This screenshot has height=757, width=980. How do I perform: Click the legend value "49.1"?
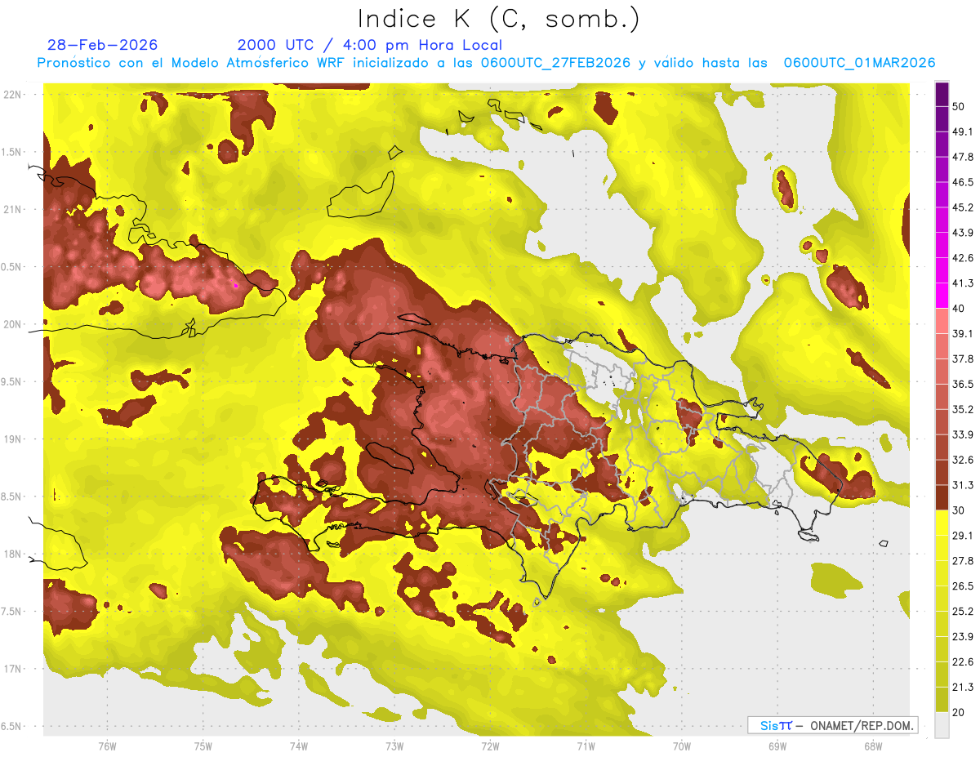pyautogui.click(x=962, y=131)
